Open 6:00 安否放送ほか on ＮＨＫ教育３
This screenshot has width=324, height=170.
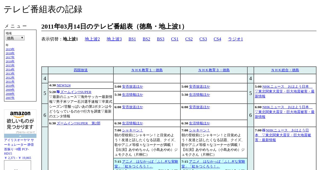200,107
